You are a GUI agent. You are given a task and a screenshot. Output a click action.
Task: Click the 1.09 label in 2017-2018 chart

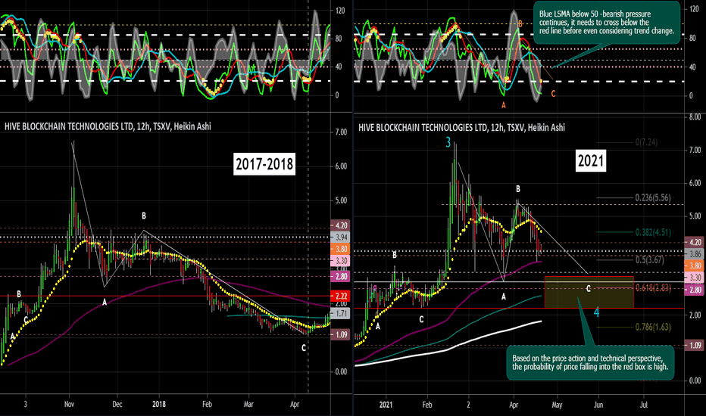pyautogui.click(x=340, y=334)
